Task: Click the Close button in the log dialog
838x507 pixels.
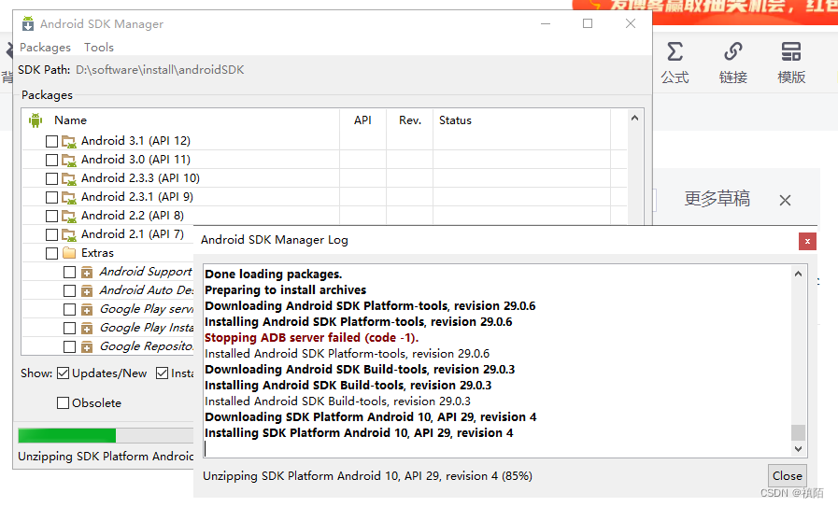Action: [787, 475]
